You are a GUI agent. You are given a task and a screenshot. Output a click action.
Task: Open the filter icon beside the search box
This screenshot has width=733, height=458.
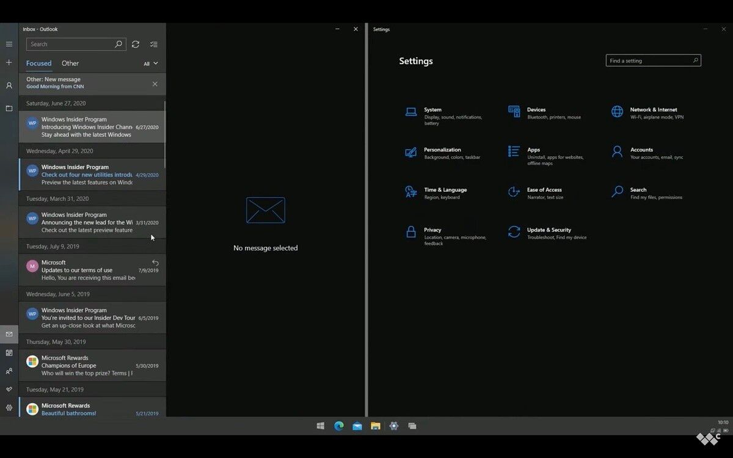click(x=154, y=44)
